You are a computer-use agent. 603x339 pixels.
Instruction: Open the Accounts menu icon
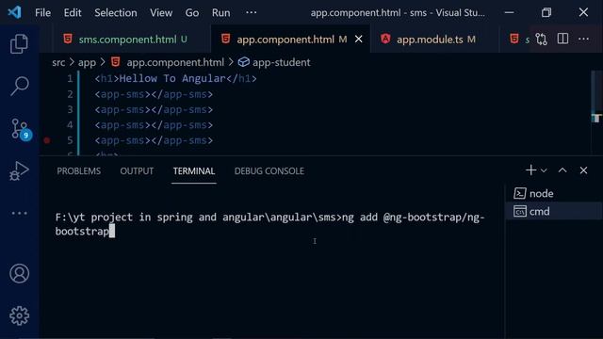(19, 273)
